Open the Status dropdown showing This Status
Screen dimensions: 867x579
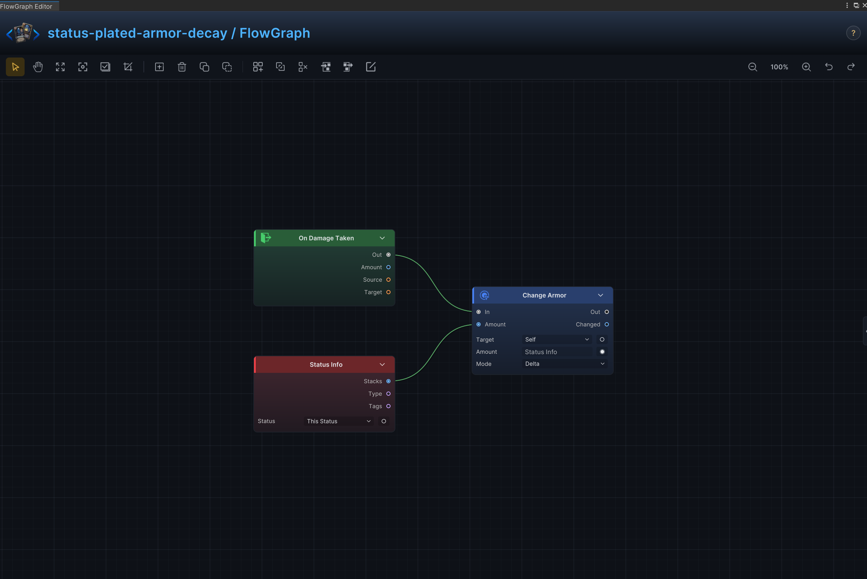point(338,421)
